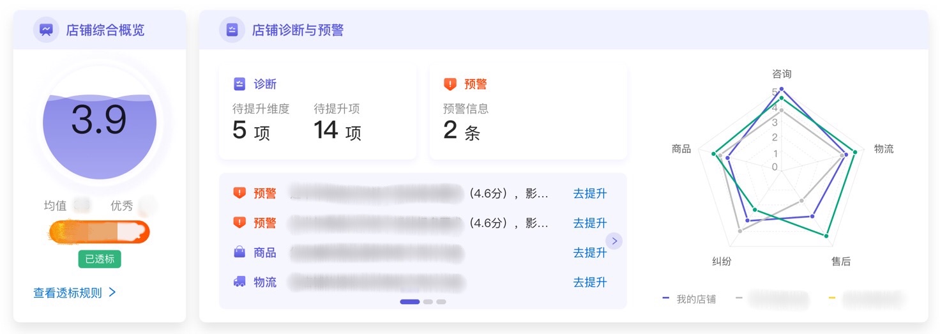
Task: Switch to the second carousel page dot
Action: (x=428, y=301)
